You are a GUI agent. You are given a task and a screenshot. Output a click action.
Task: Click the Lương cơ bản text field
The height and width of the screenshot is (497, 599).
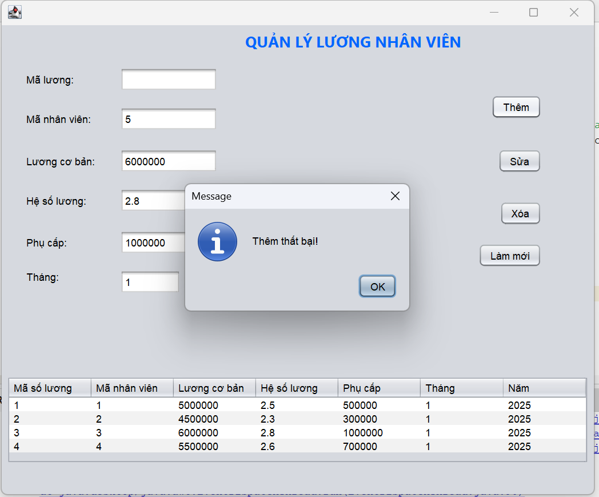pos(169,161)
